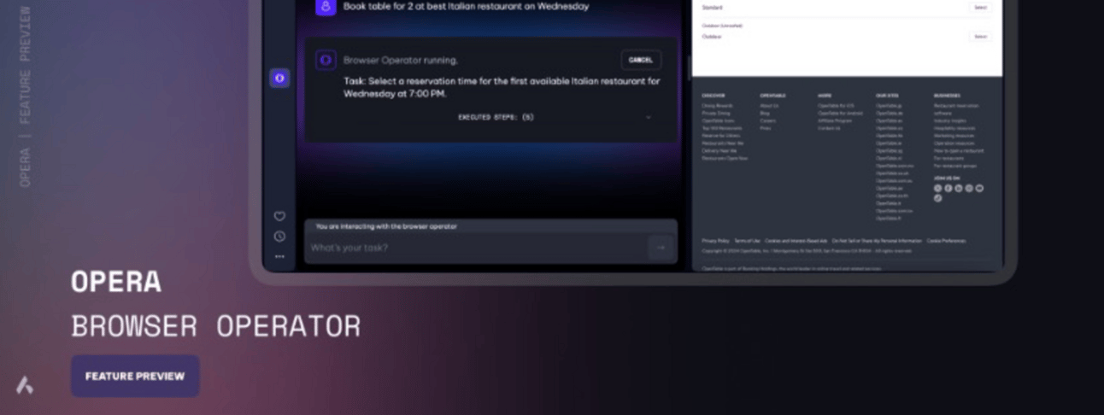This screenshot has height=415, width=1104.
Task: Click the "Browser Operator running" text
Action: (x=401, y=60)
